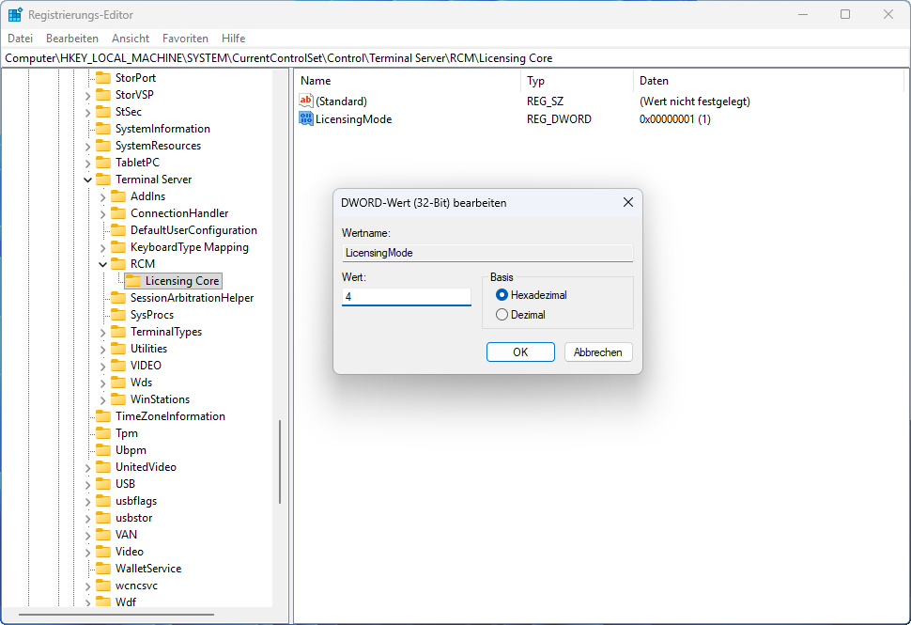Select the VAN key label
911x625 pixels.
click(126, 534)
